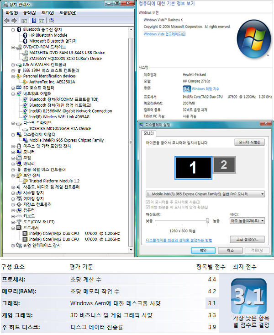274x335 pixels.
Task: Expand the 모니터 tree node
Action: click(13, 152)
